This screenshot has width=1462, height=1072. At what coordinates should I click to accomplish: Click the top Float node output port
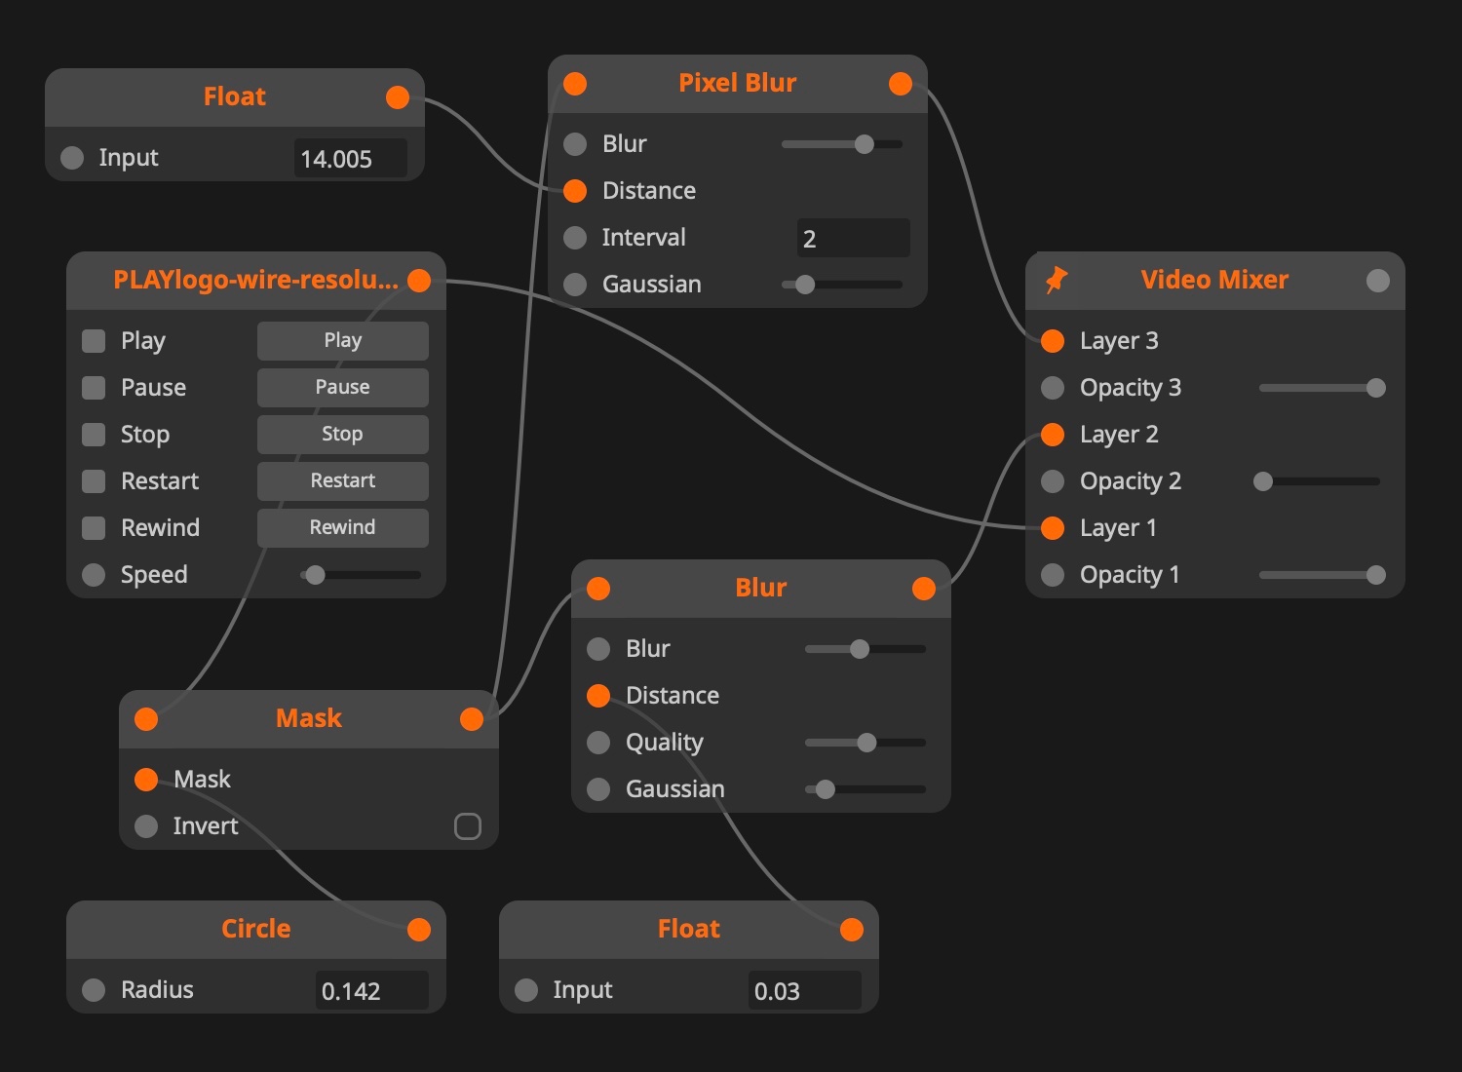point(398,97)
